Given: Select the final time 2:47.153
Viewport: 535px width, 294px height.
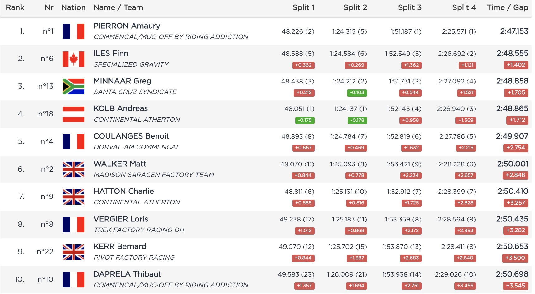Looking at the screenshot, I should click(514, 31).
